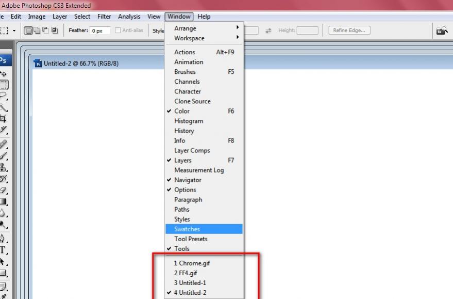Select the Horizontal Type tool
This screenshot has height=299, width=453.
[x=4, y=250]
